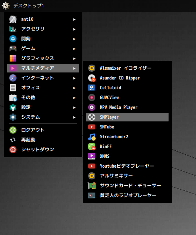Click the antiX logo icon
Viewport: 196px width, 235px height.
tap(13, 19)
